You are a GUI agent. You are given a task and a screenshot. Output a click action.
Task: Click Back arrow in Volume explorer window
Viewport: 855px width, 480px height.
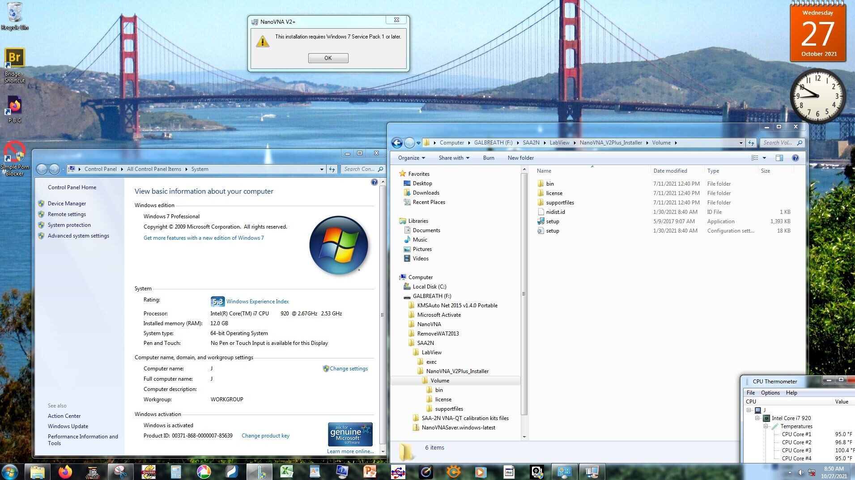397,143
